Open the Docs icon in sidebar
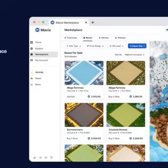 click(x=32, y=84)
